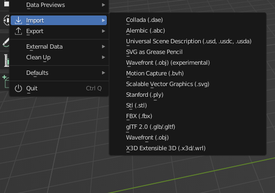Click the Ctrl Q shortcut label
The image size is (275, 193).
pyautogui.click(x=94, y=88)
